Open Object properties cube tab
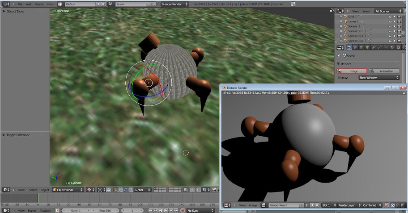The image size is (408, 213). click(367, 47)
